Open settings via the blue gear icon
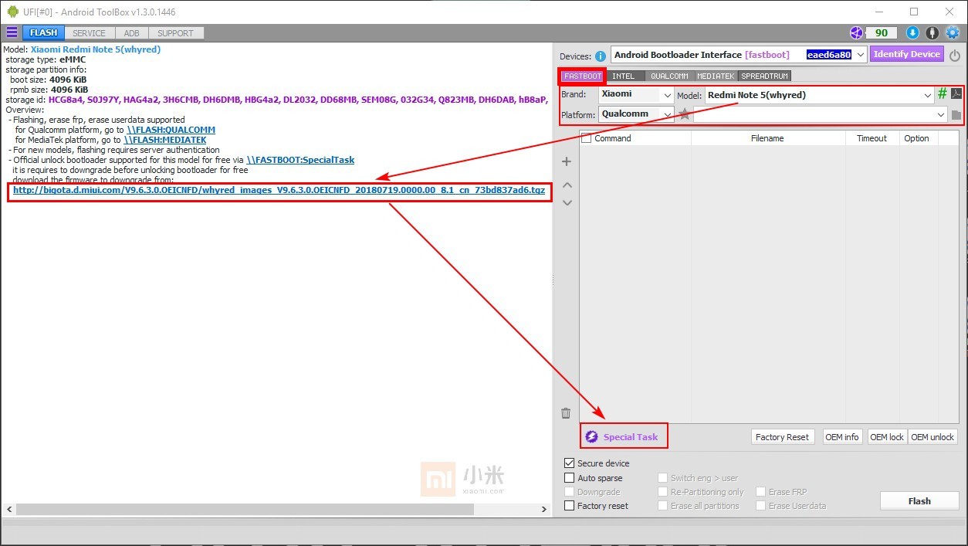 click(x=953, y=32)
